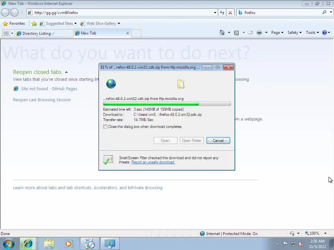Image resolution: width=334 pixels, height=250 pixels.
Task: Show hidden tray icons arrow
Action: click(277, 244)
